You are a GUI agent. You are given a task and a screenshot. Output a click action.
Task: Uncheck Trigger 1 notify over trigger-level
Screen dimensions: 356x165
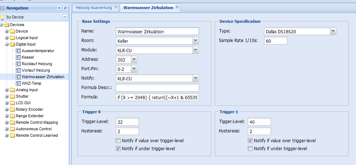(250, 141)
